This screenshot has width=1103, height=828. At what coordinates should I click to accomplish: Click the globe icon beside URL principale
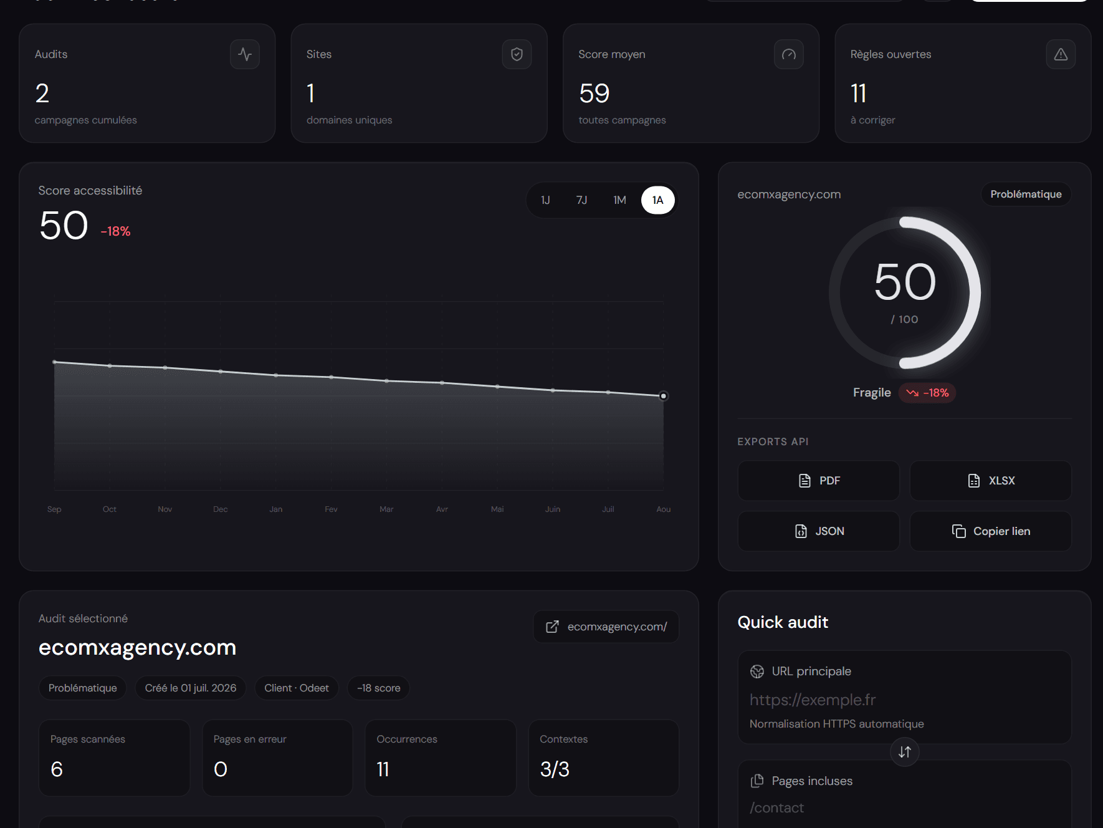point(757,672)
